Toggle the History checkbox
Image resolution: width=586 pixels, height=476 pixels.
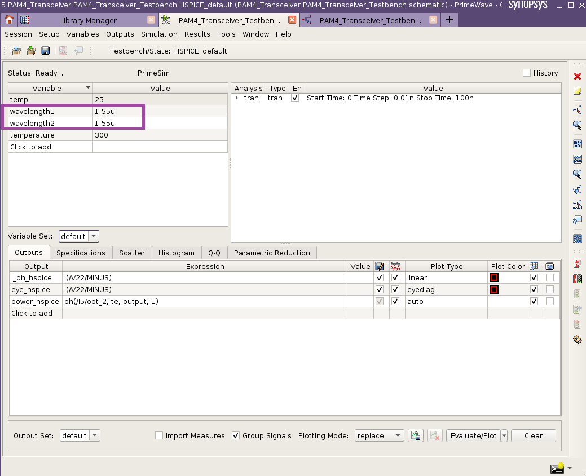(527, 73)
